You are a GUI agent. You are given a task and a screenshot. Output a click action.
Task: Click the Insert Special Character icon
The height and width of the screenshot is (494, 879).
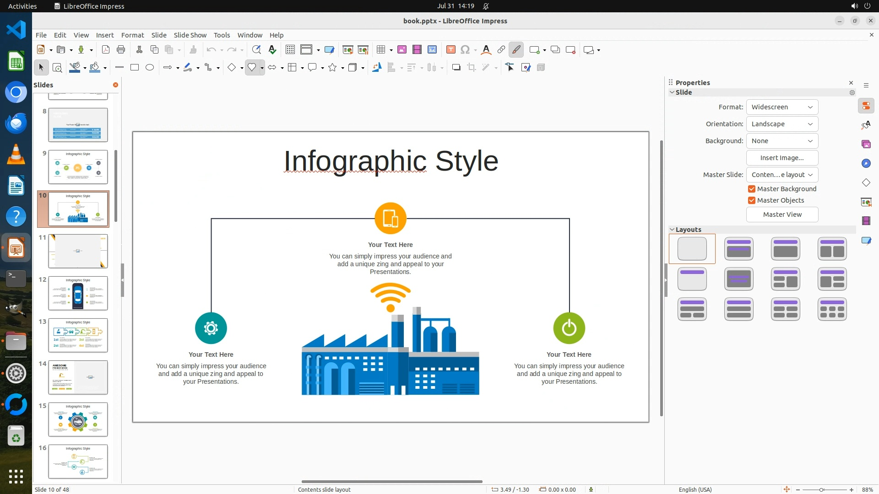(x=465, y=50)
